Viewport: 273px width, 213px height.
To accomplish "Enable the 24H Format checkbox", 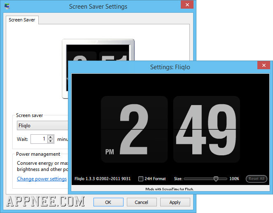I will coord(141,179).
